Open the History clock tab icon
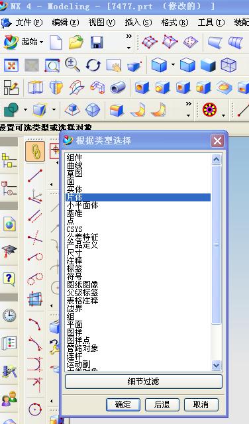 9,315
